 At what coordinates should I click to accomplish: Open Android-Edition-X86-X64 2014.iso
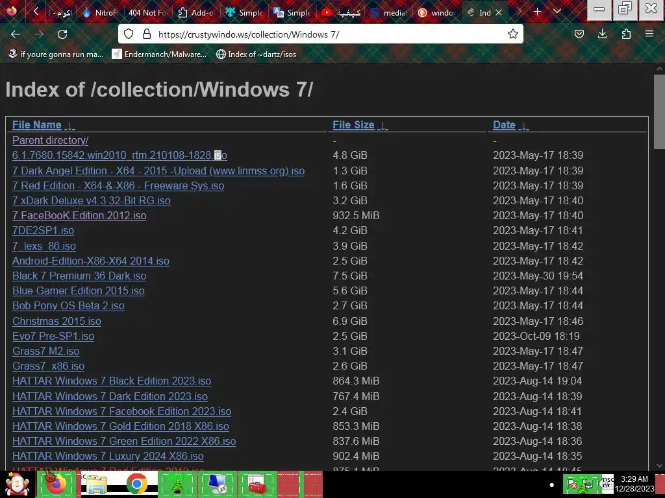90,261
